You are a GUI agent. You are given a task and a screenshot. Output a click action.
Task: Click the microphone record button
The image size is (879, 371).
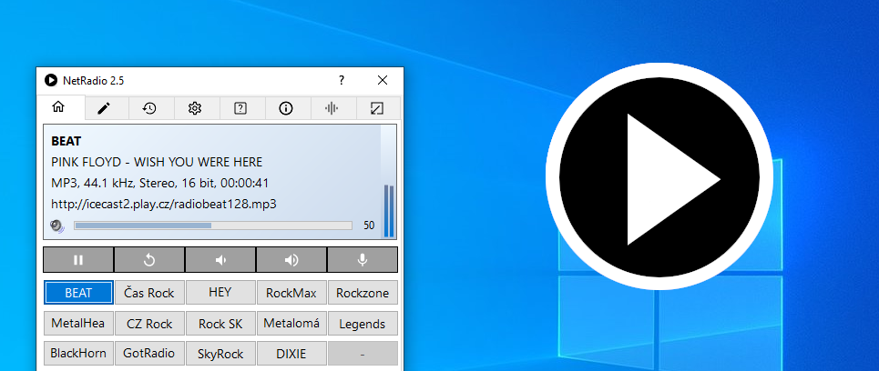(363, 260)
